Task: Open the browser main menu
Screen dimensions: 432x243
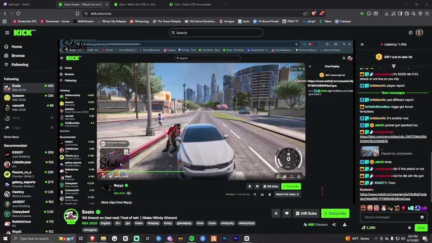Action: [427, 13]
